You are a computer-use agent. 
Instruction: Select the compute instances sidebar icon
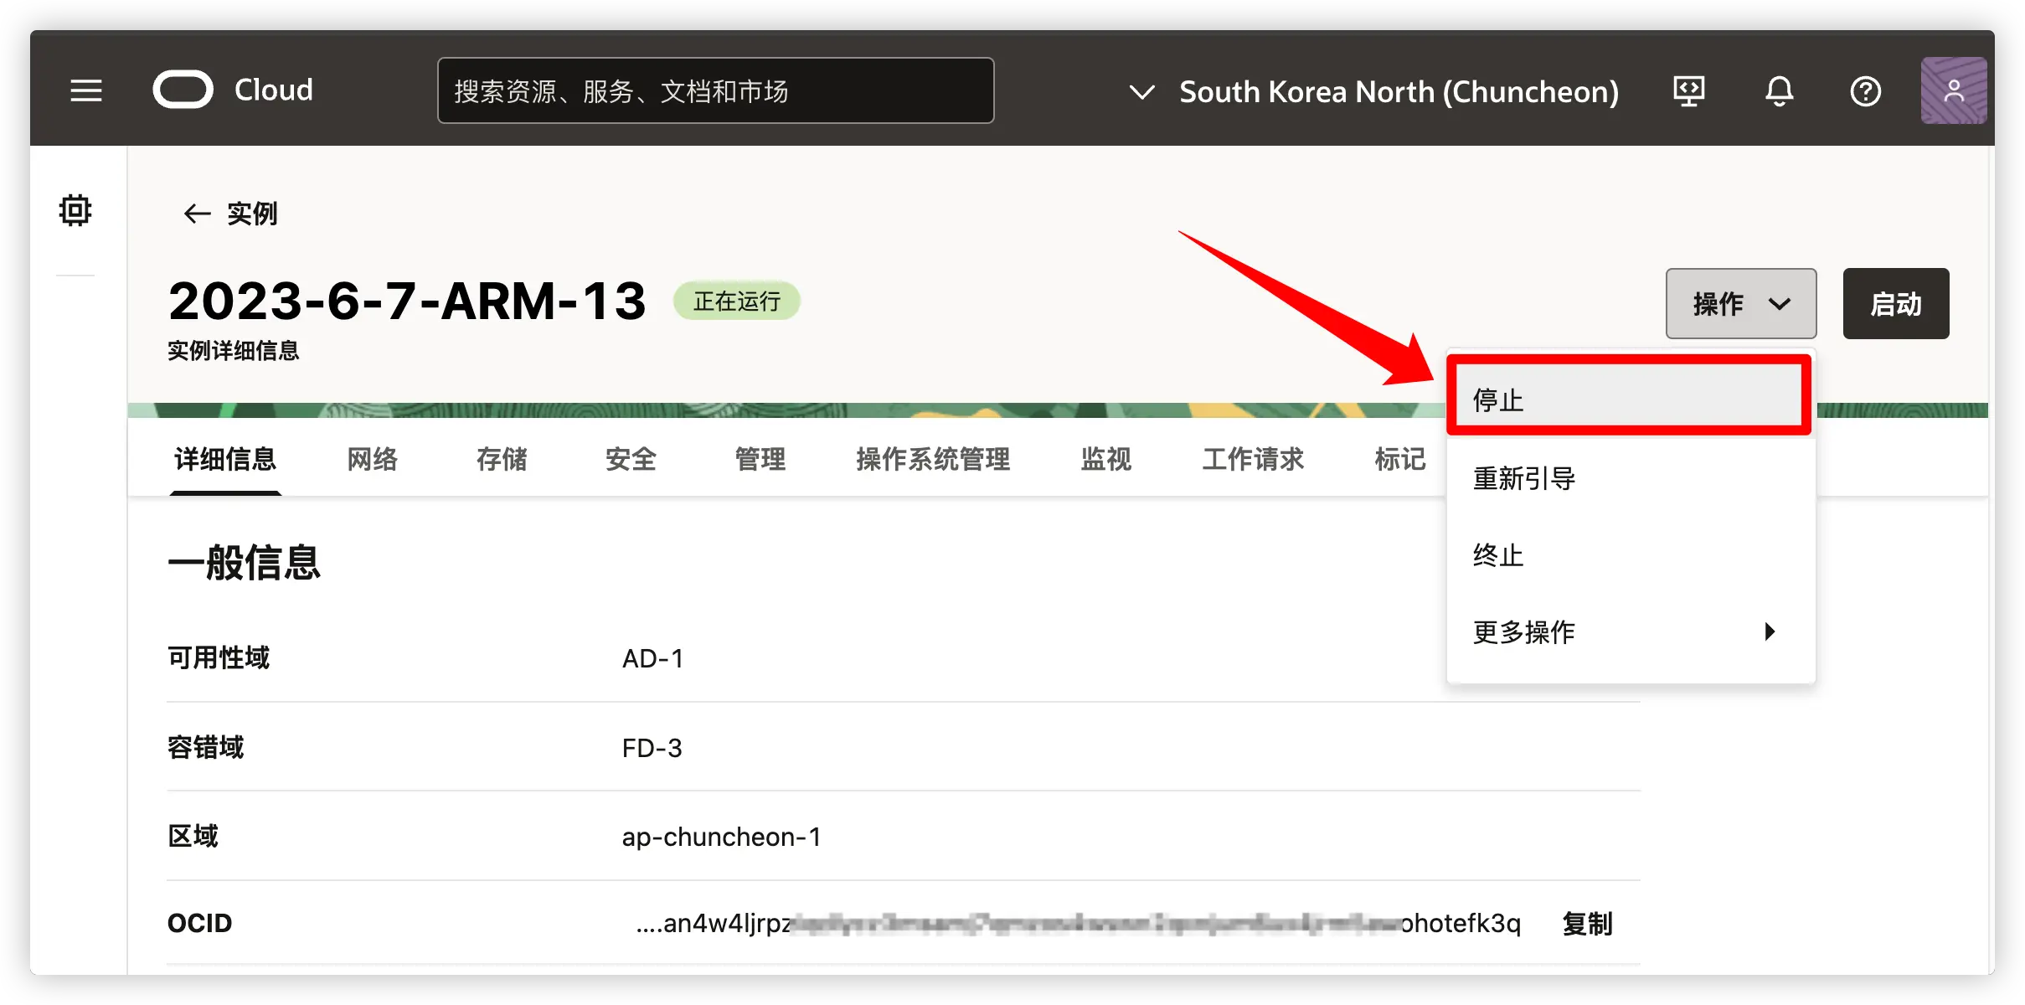pyautogui.click(x=75, y=209)
